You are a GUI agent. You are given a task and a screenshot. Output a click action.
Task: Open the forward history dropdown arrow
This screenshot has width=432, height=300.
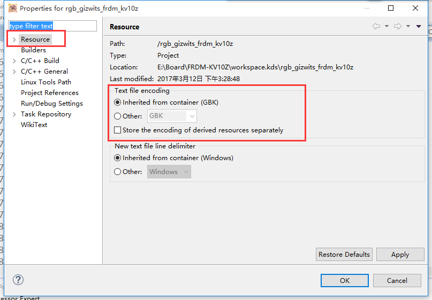pos(408,26)
